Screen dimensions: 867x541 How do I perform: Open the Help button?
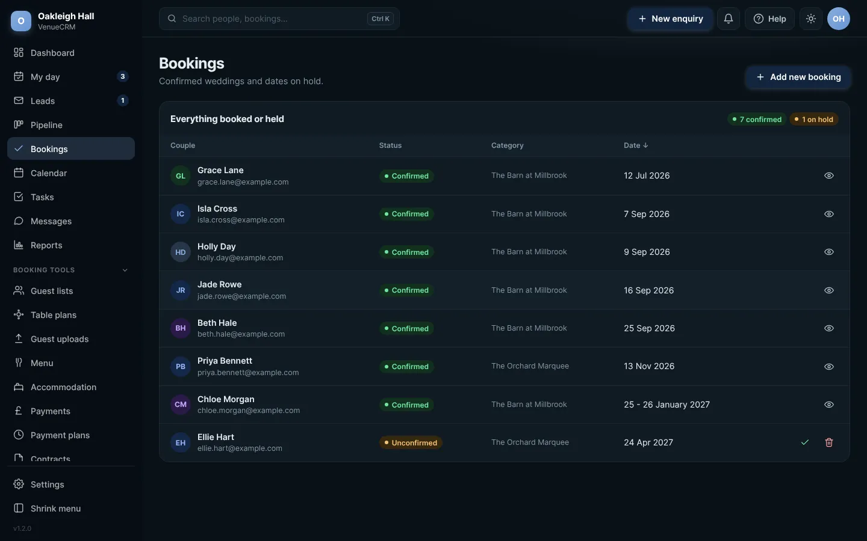click(x=769, y=19)
